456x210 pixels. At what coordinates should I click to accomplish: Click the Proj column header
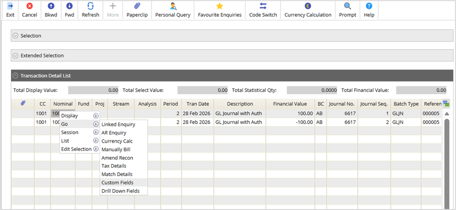(100, 104)
